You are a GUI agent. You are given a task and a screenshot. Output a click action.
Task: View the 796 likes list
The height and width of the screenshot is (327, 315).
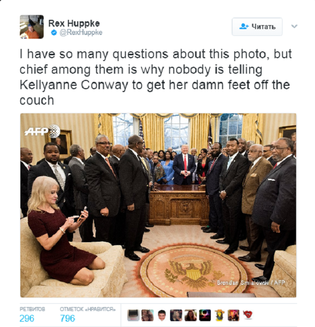[x=67, y=318]
